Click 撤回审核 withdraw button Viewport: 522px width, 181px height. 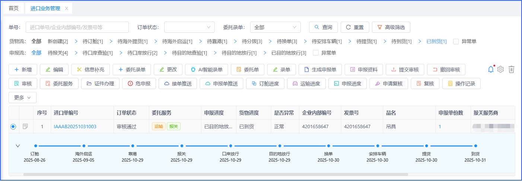pos(446,70)
